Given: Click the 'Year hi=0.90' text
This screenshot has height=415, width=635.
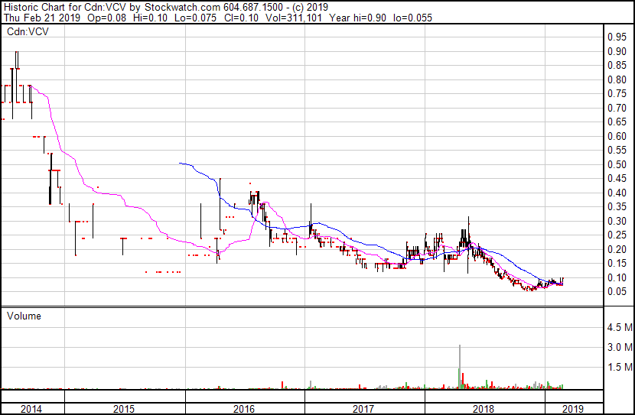Looking at the screenshot, I should coord(357,18).
